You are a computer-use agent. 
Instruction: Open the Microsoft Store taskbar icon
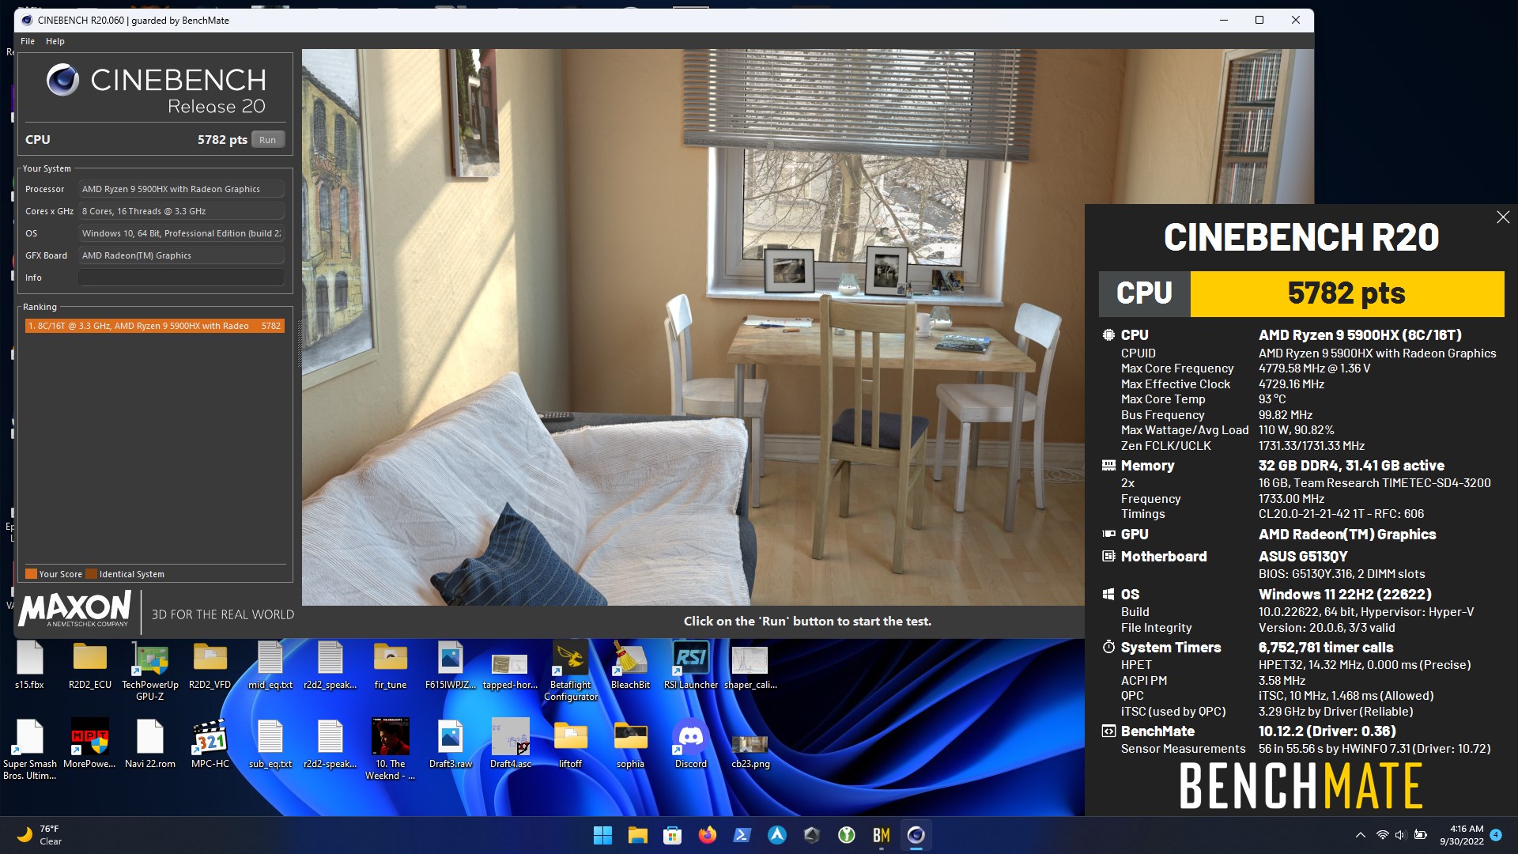click(x=673, y=835)
